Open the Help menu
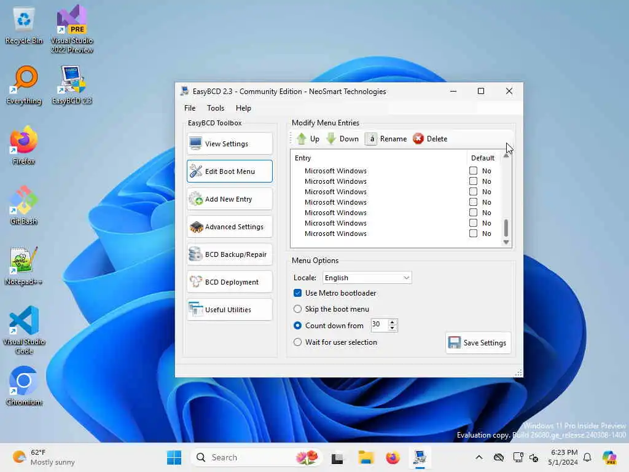 (243, 108)
